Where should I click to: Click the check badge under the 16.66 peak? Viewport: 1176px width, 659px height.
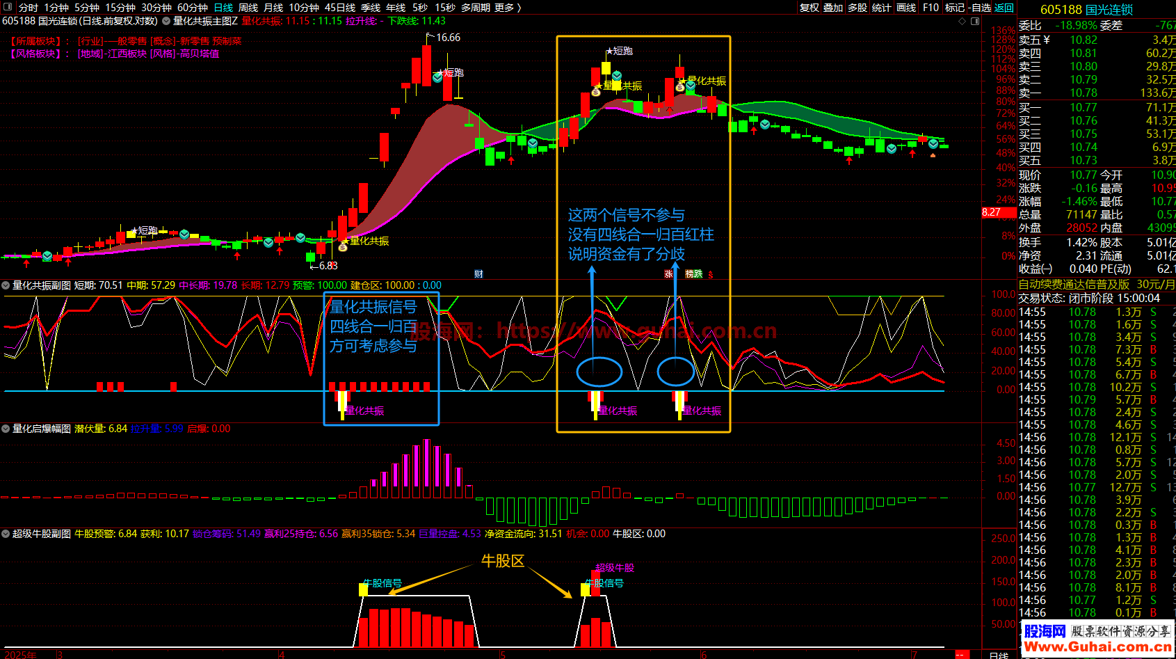tap(437, 78)
